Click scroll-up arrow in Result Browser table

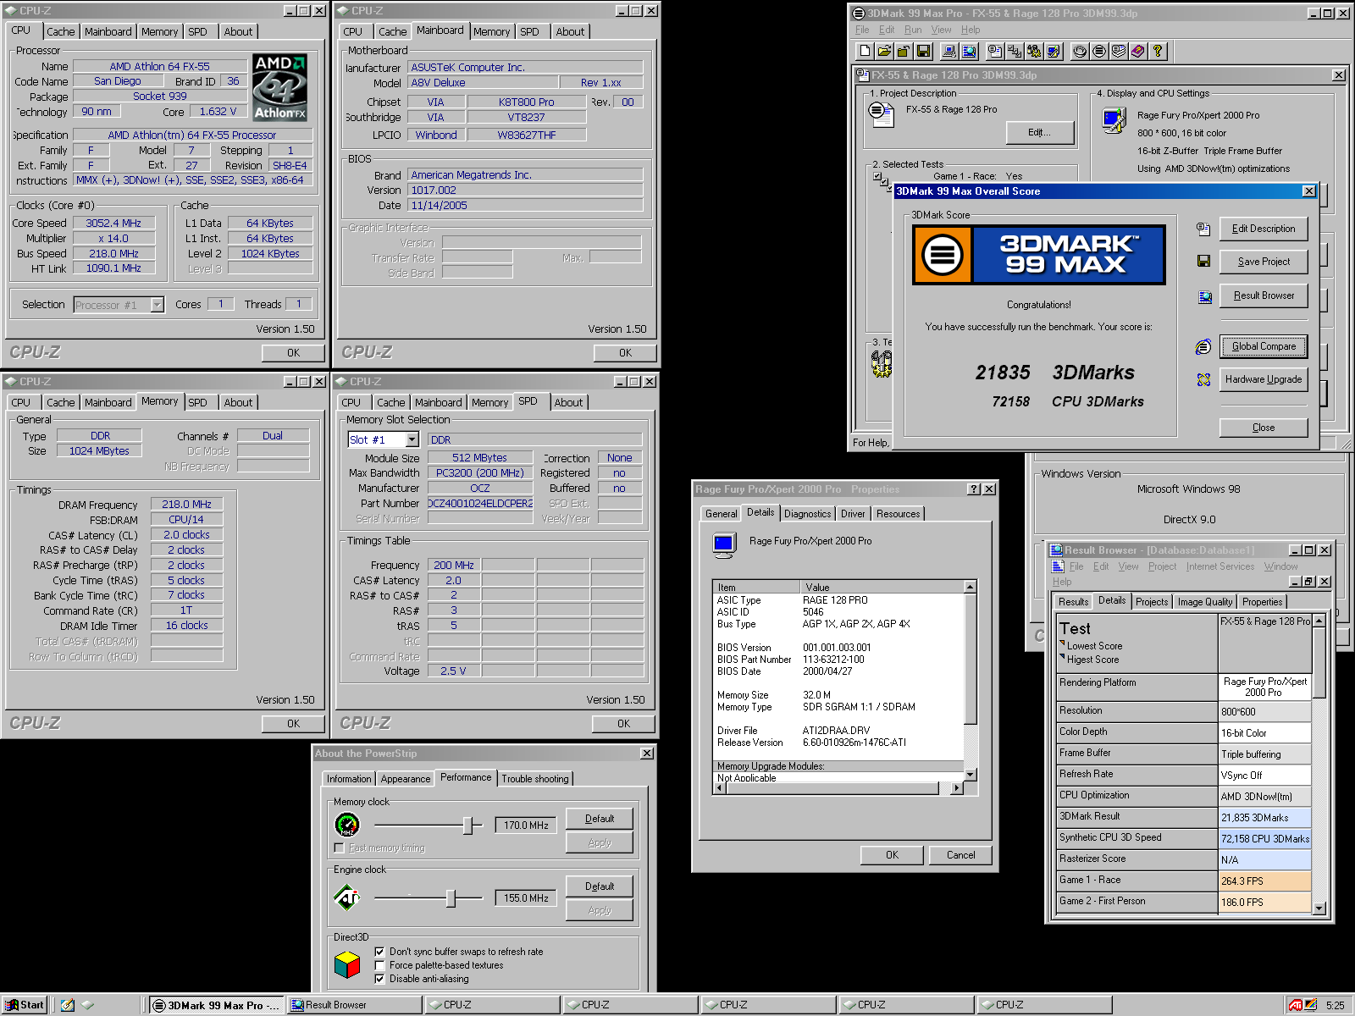pos(1319,621)
